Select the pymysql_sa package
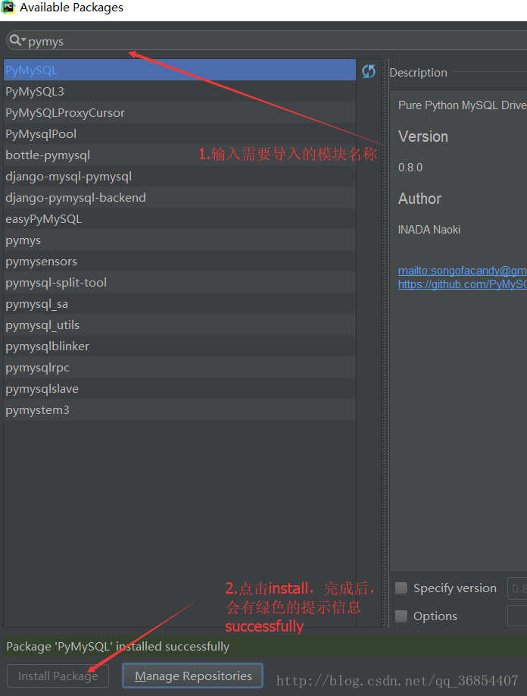Screen dimensions: 527x696 point(179,304)
